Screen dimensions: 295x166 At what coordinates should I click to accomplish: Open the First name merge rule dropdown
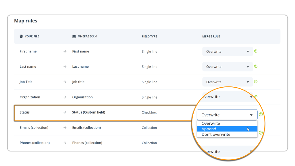(x=227, y=52)
